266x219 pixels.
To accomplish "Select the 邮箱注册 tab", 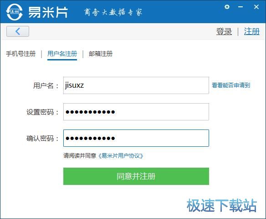I will [101, 54].
